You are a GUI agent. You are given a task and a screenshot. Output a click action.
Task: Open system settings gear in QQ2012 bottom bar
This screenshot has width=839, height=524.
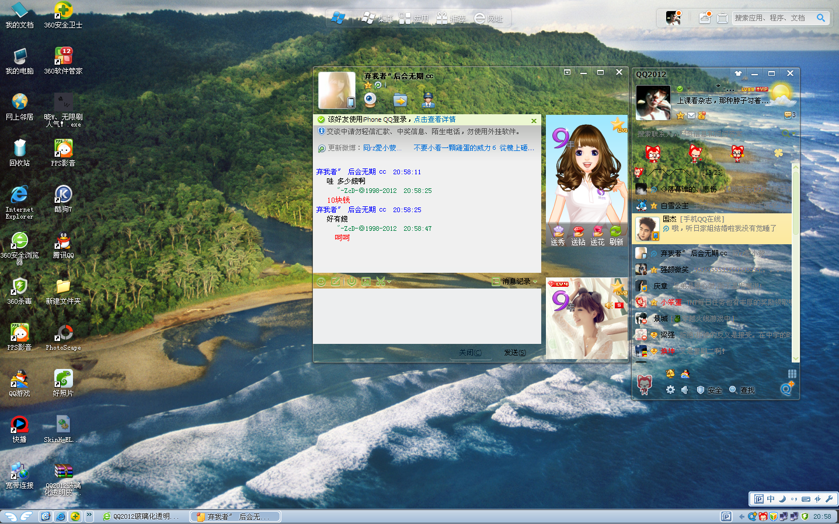click(x=670, y=390)
